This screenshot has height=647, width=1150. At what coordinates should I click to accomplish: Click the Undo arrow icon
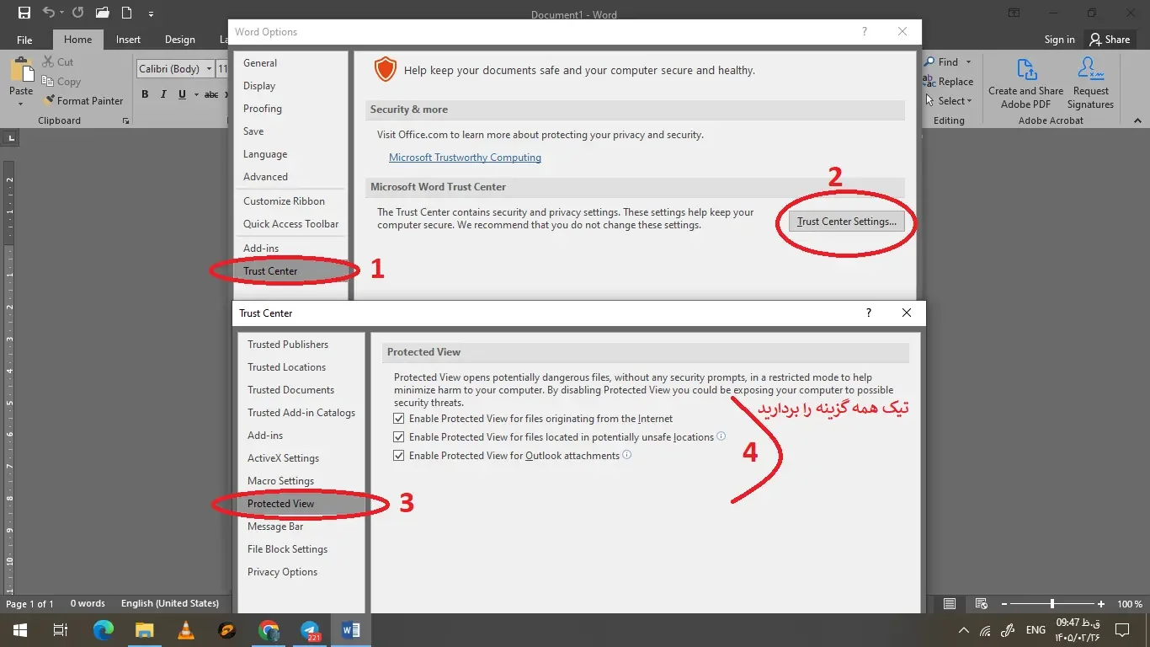pos(48,13)
